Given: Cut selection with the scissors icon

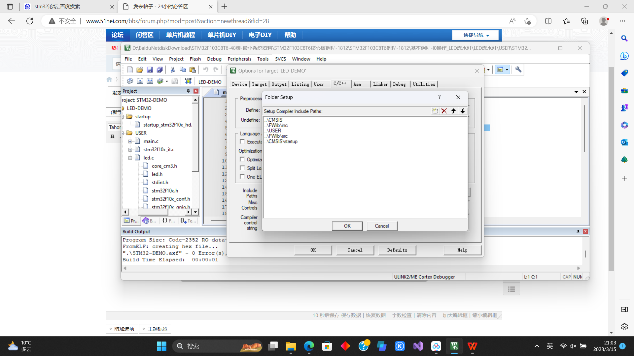Looking at the screenshot, I should 172,70.
